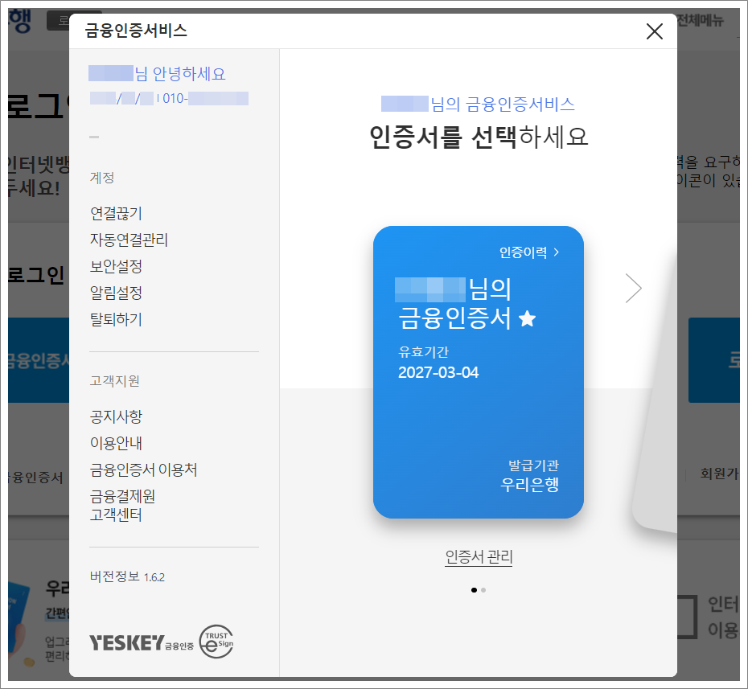This screenshot has width=748, height=689.
Task: Open 인증서 관리 link
Action: click(479, 556)
